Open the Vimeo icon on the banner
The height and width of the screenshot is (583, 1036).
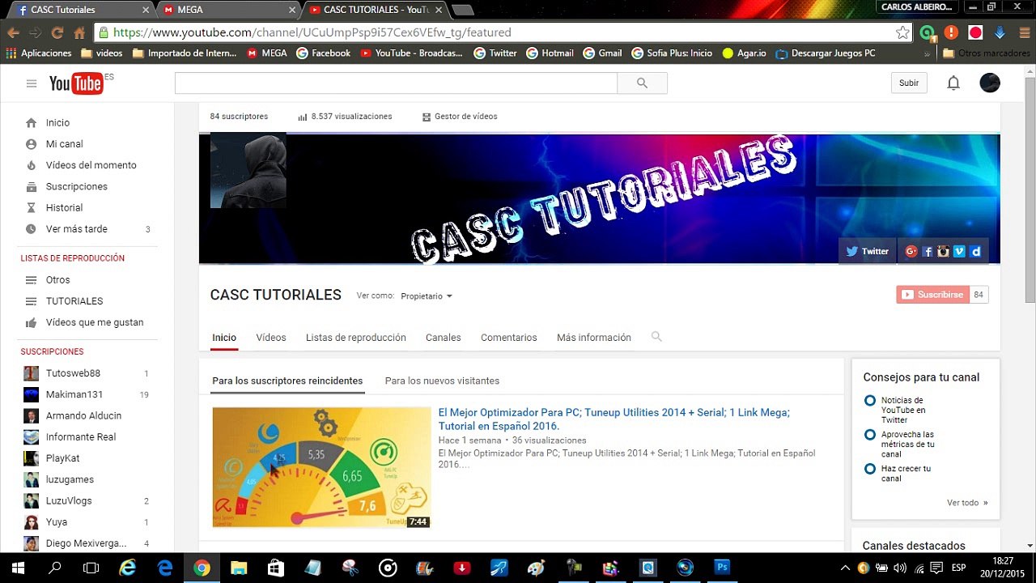[x=959, y=251]
